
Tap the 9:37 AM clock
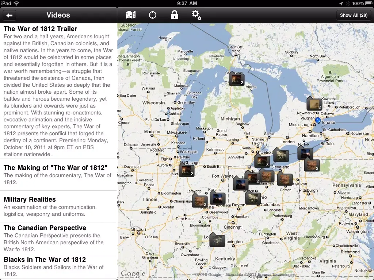coord(187,3)
